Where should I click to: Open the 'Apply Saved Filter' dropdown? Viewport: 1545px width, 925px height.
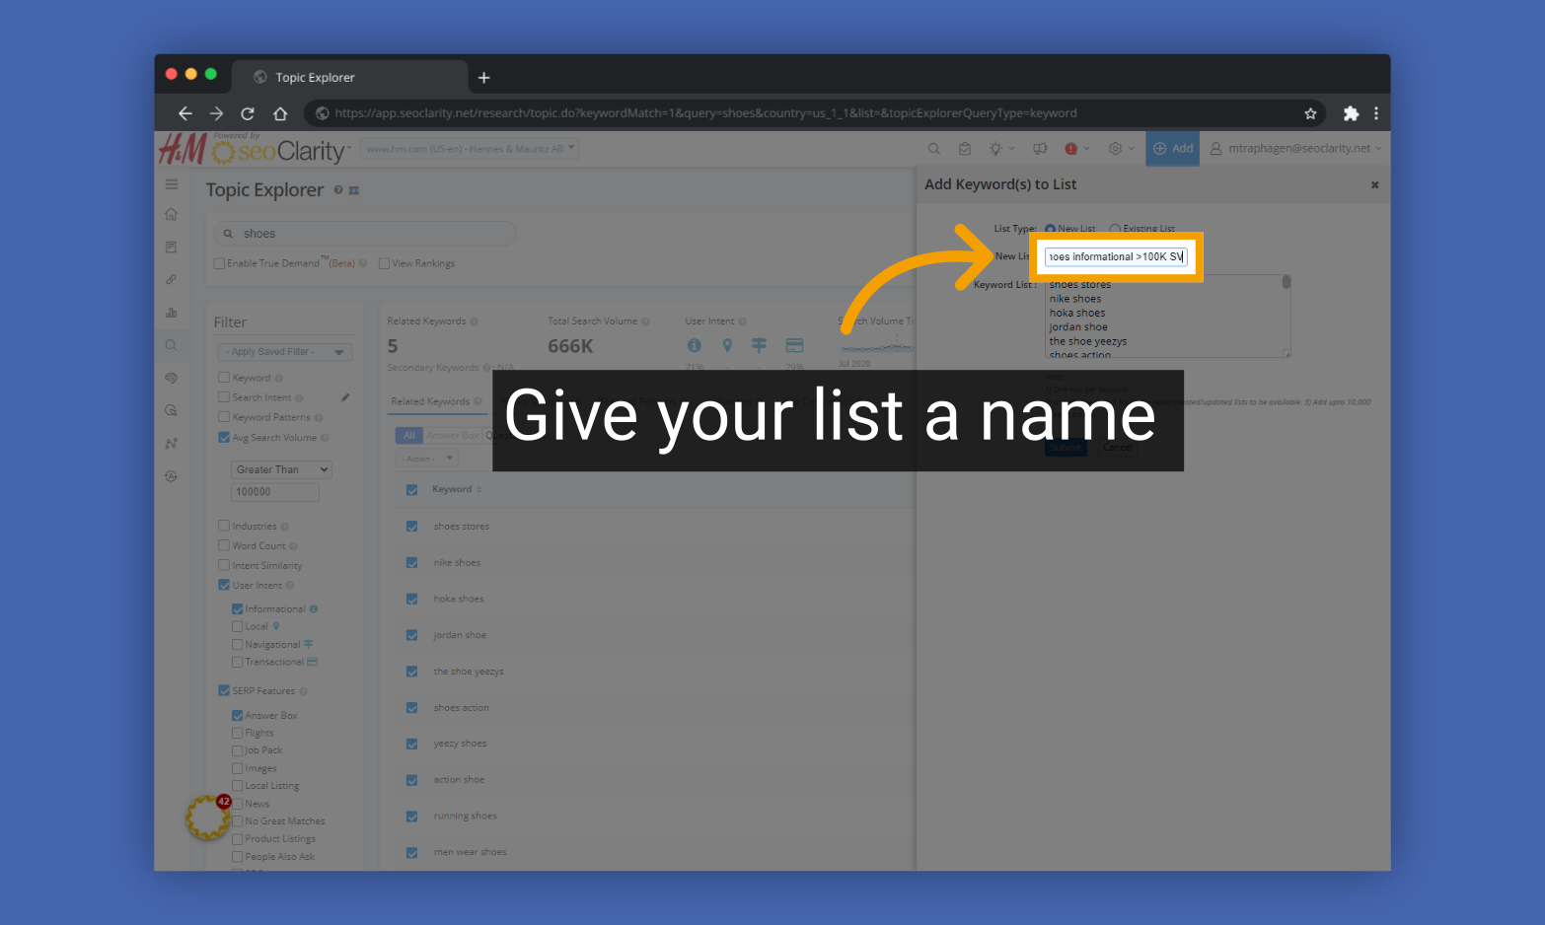pos(284,351)
